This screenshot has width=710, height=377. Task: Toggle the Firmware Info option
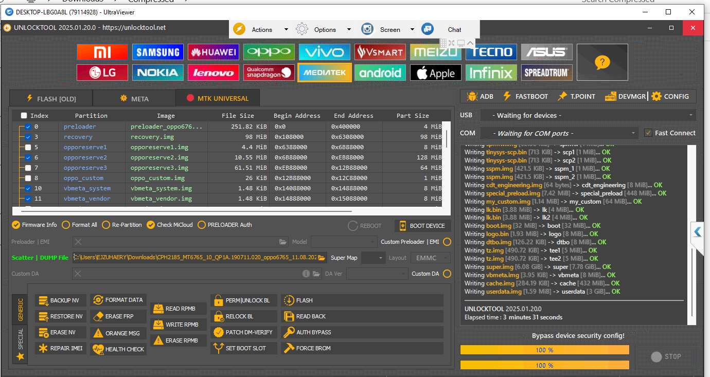click(34, 225)
